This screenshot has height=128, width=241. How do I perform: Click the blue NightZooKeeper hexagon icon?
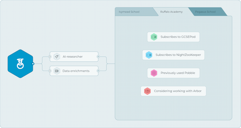tap(149, 55)
